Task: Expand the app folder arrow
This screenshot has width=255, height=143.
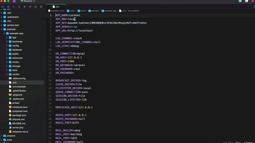Action: coord(7,37)
